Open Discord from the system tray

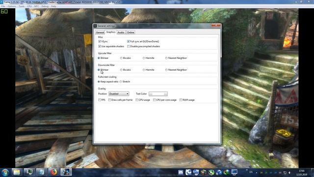tap(181, 173)
